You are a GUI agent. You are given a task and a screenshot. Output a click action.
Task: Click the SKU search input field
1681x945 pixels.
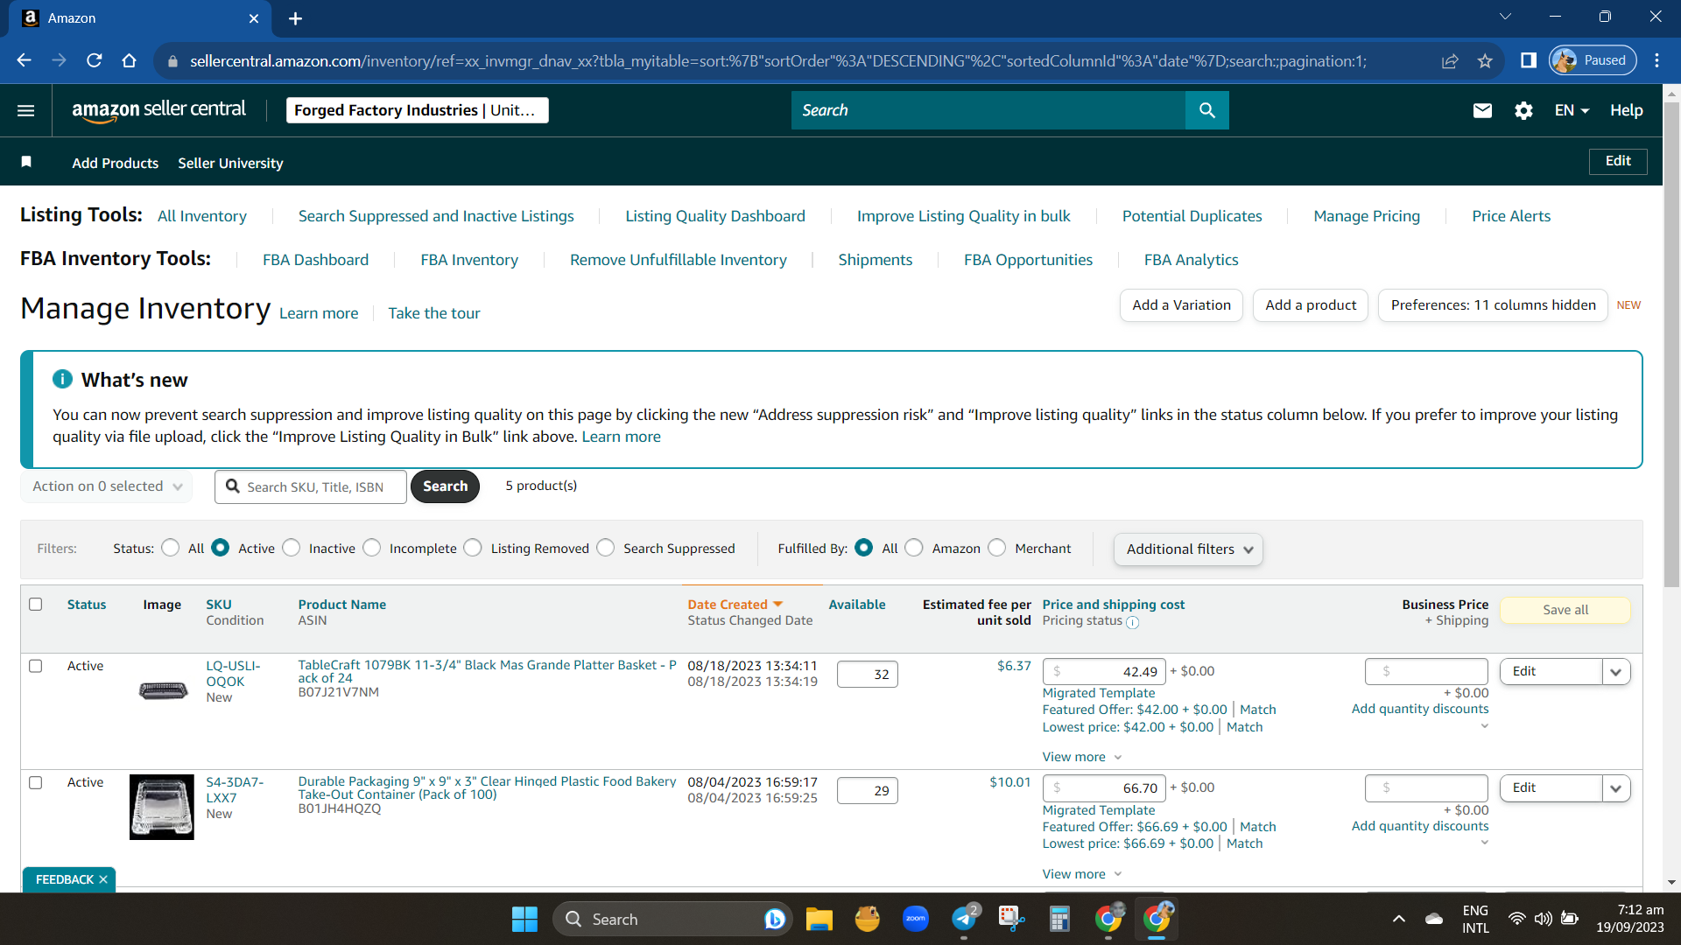311,486
